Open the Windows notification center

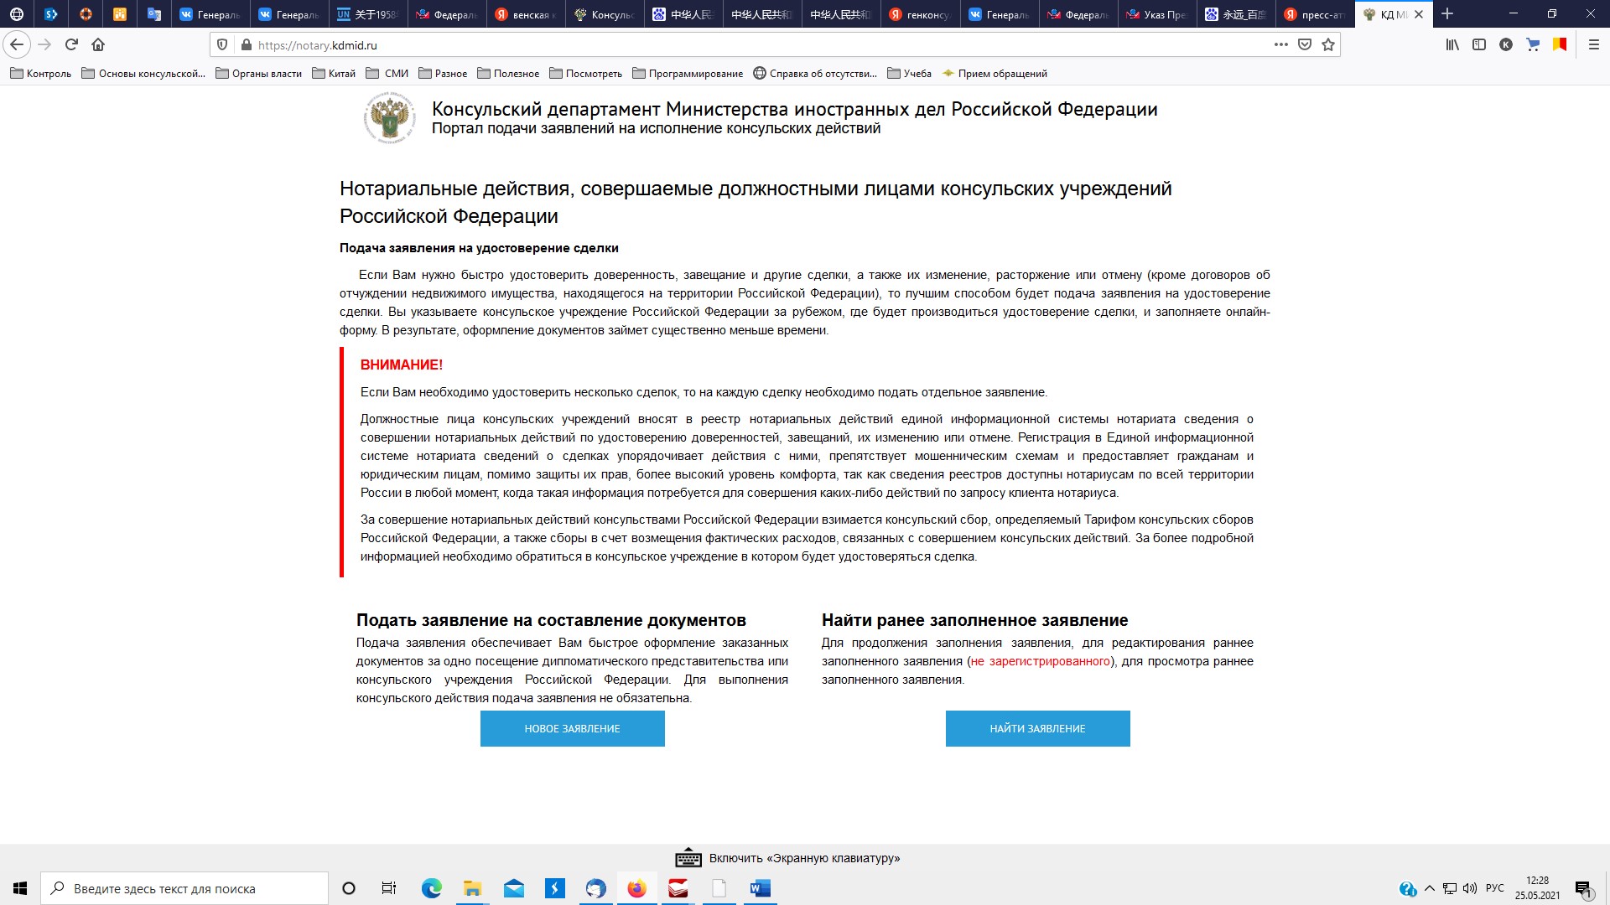pyautogui.click(x=1583, y=889)
